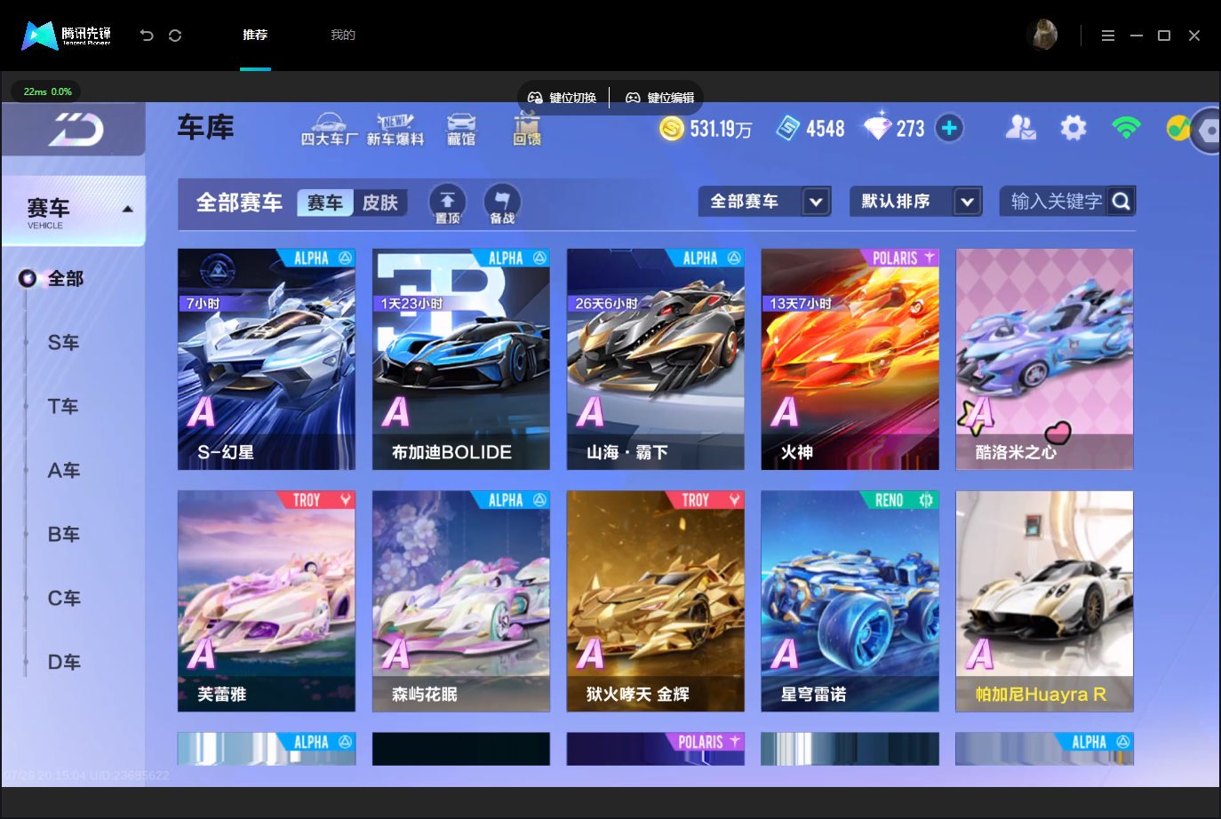Select the B车 category
Screen dimensions: 1221x819
[64, 535]
